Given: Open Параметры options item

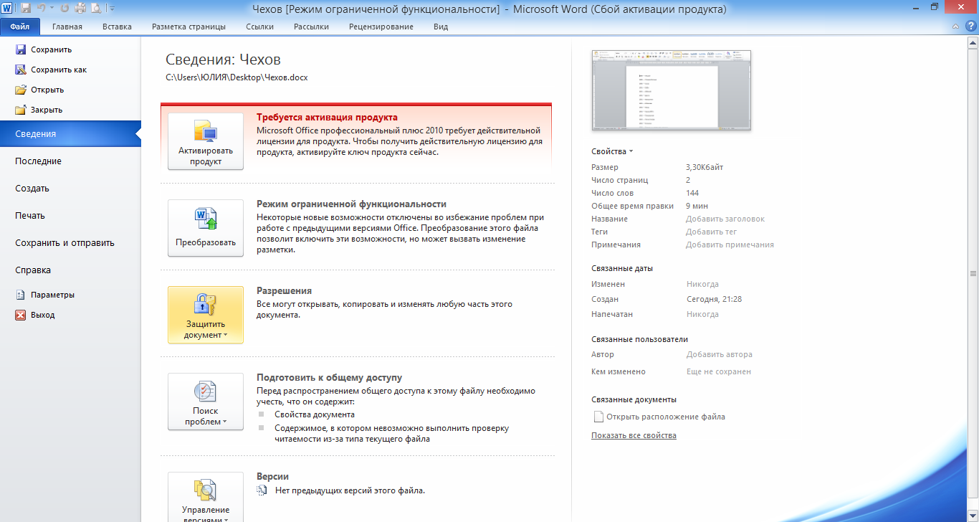Looking at the screenshot, I should point(52,295).
